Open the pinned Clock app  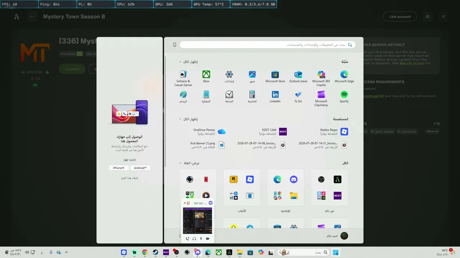coord(229,97)
